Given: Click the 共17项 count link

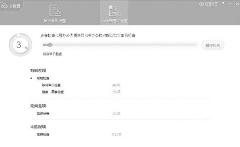Looking at the screenshot, I should [x=116, y=135].
